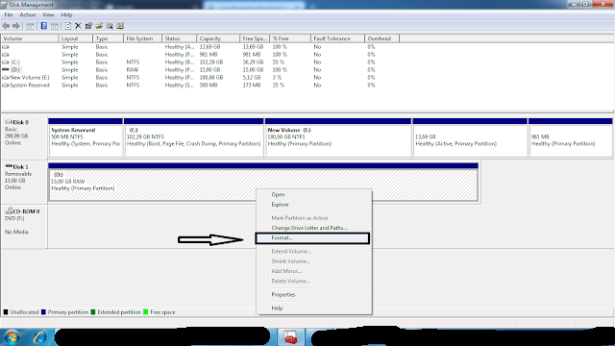Screen dimensions: 615x346
Task: Sort by the % Free column header
Action: click(290, 38)
